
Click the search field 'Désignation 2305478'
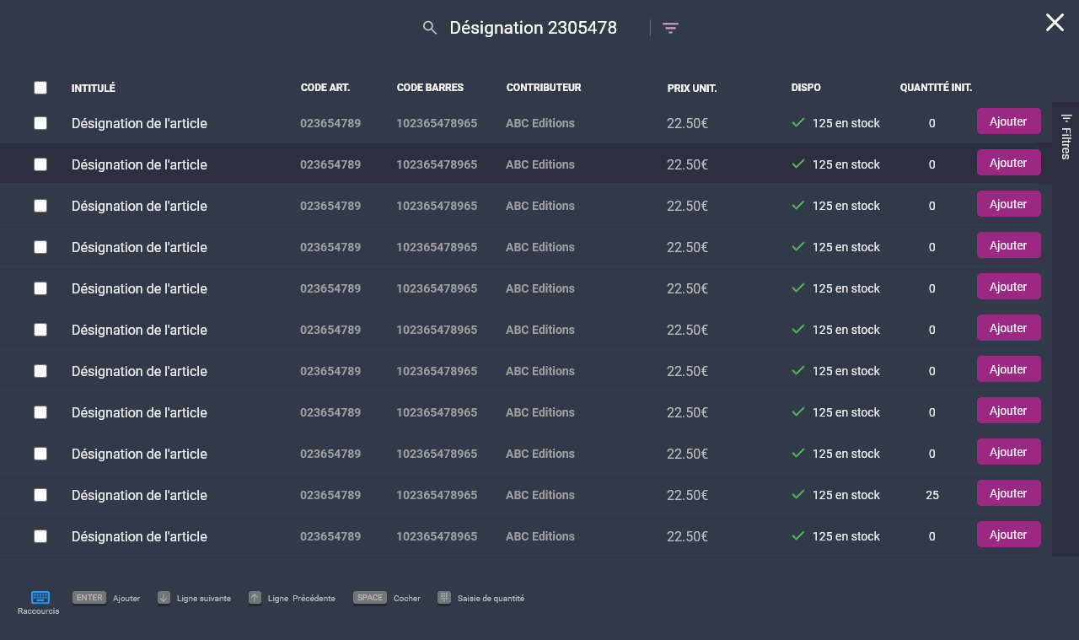(534, 28)
